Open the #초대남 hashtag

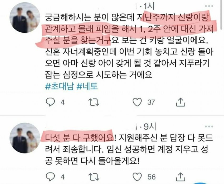[x=60, y=86]
